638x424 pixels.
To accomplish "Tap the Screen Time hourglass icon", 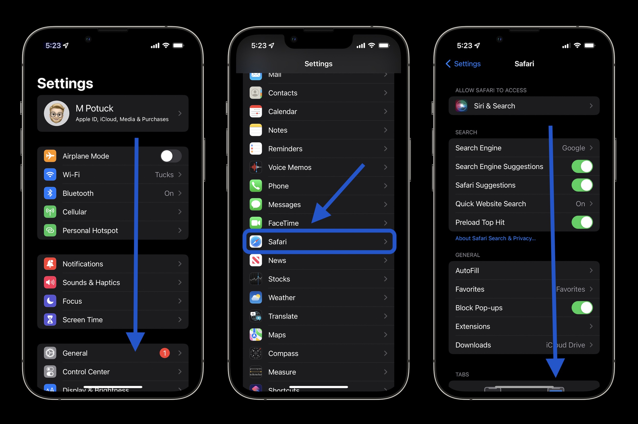I will (x=52, y=320).
